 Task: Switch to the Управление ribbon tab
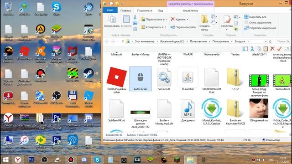190,10
